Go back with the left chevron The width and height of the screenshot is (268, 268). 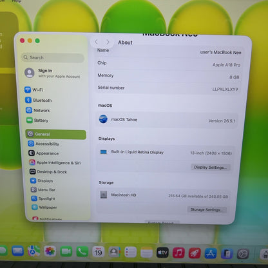coord(96,42)
